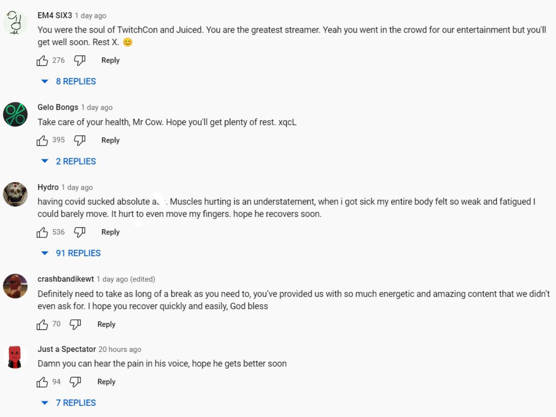
Task: Reply to crashbandikewt's comment
Action: [106, 325]
